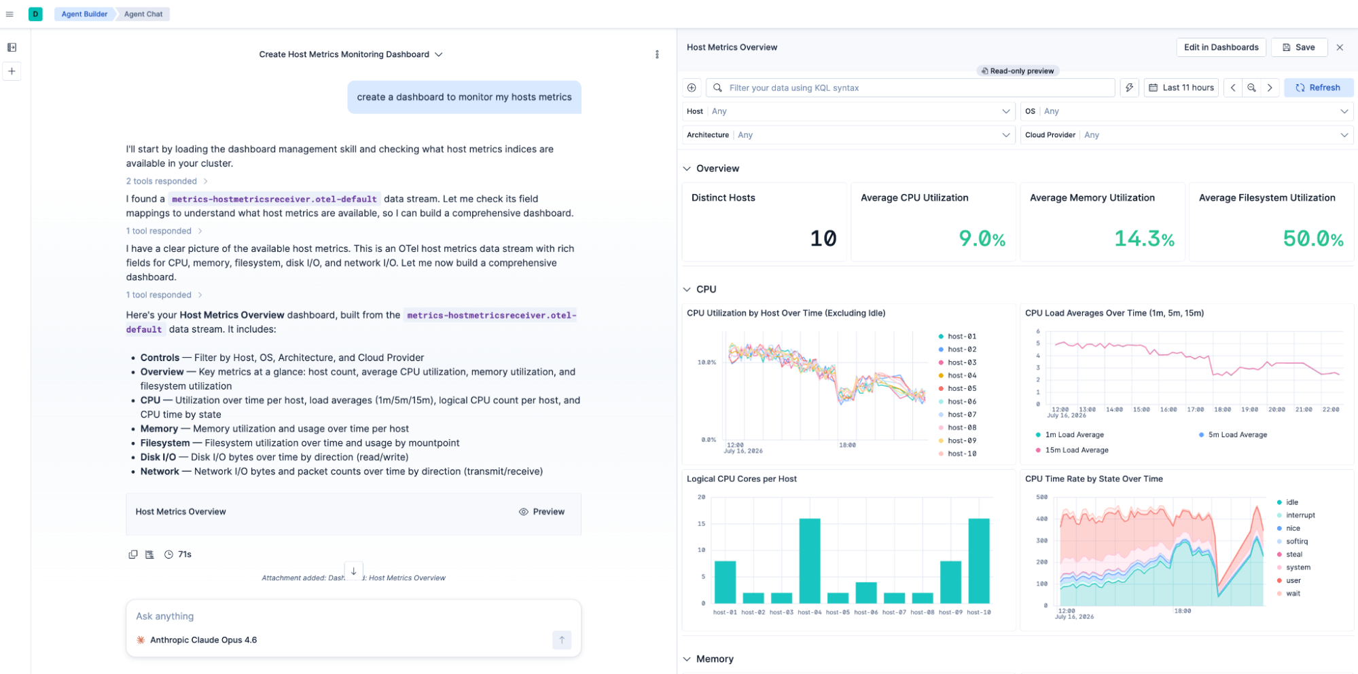The image size is (1358, 674).
Task: Refresh the dashboard data
Action: [1318, 88]
